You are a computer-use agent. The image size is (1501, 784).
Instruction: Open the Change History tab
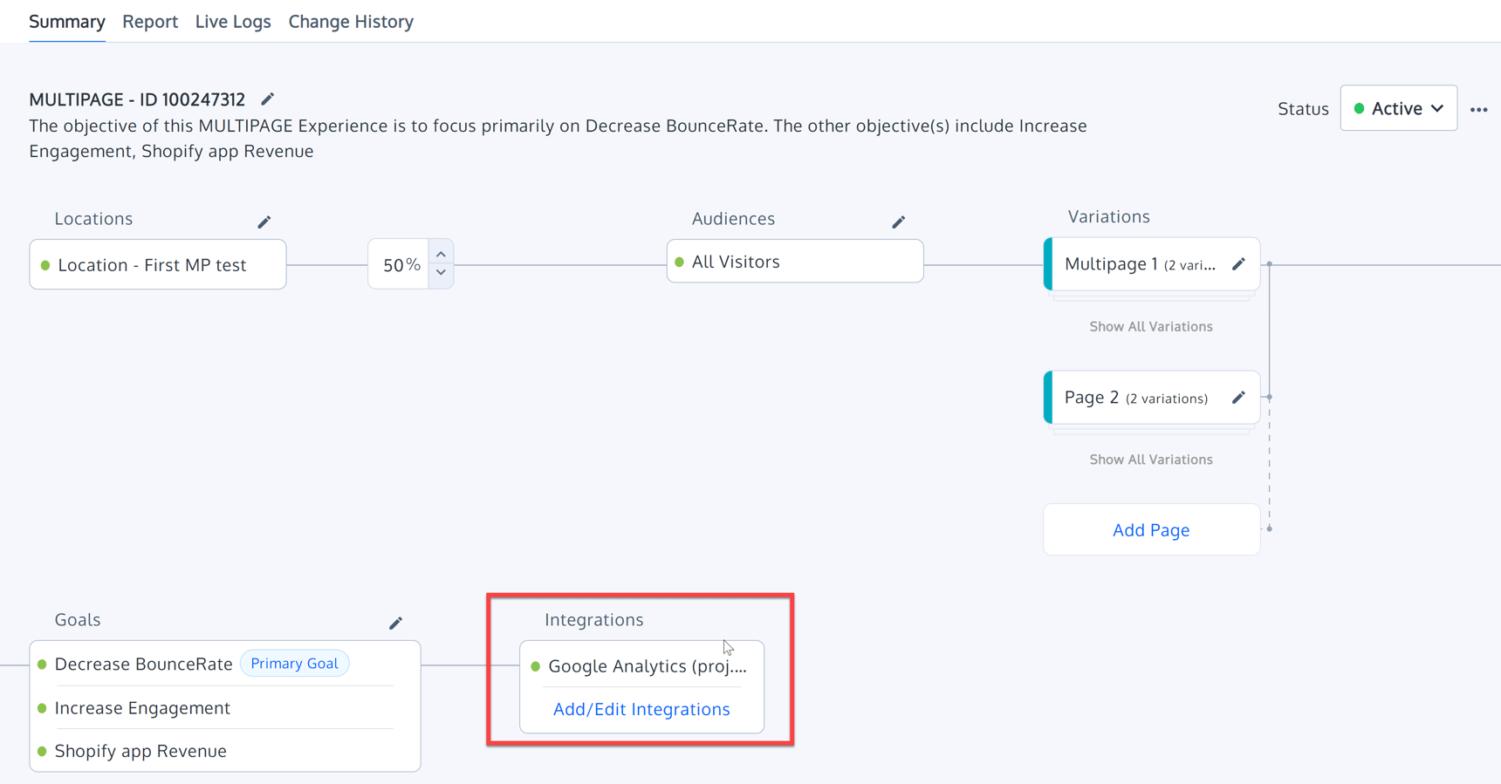tap(351, 22)
